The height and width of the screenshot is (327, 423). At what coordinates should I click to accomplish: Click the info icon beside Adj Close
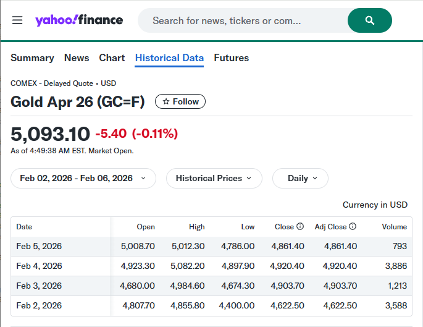click(x=353, y=227)
